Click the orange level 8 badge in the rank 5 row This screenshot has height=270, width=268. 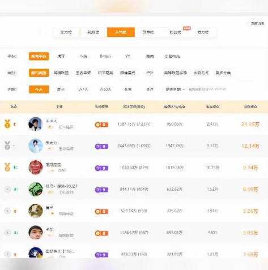pyautogui.click(x=101, y=212)
